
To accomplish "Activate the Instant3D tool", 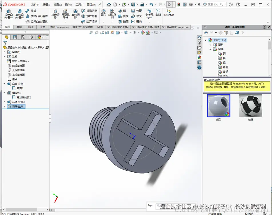I will point(168,13).
